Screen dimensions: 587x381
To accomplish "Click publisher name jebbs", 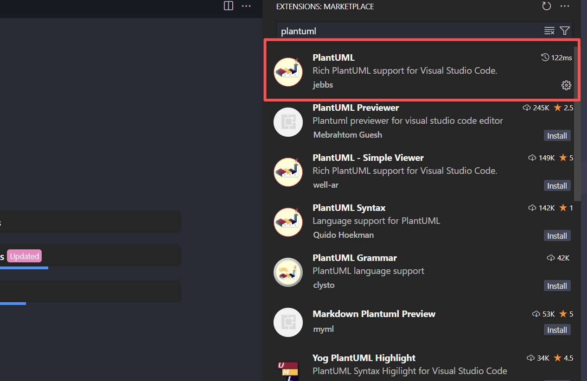I will pyautogui.click(x=323, y=85).
